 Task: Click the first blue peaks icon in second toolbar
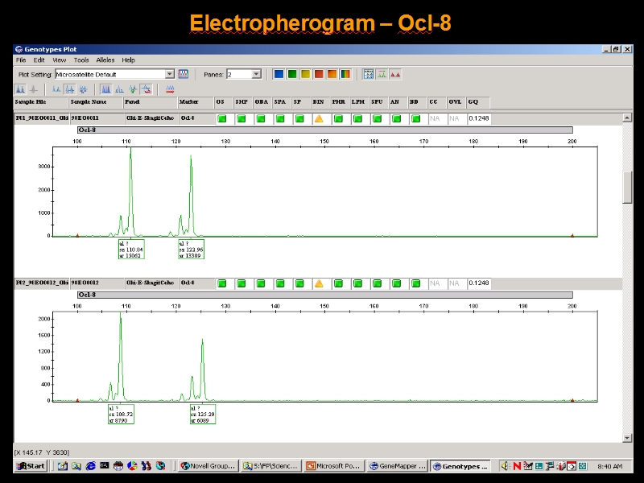[20, 89]
